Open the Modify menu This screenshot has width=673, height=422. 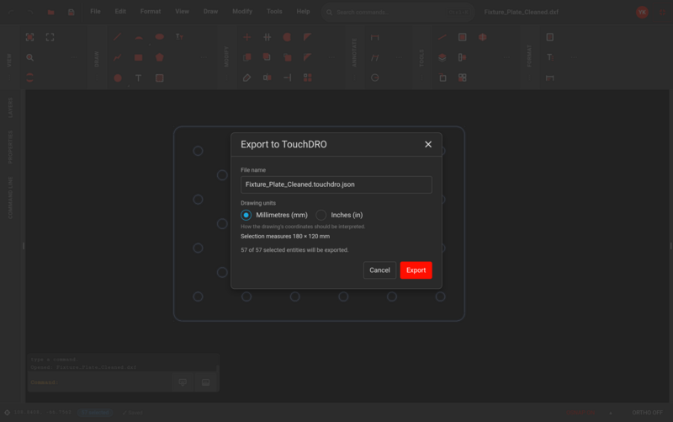pyautogui.click(x=242, y=12)
